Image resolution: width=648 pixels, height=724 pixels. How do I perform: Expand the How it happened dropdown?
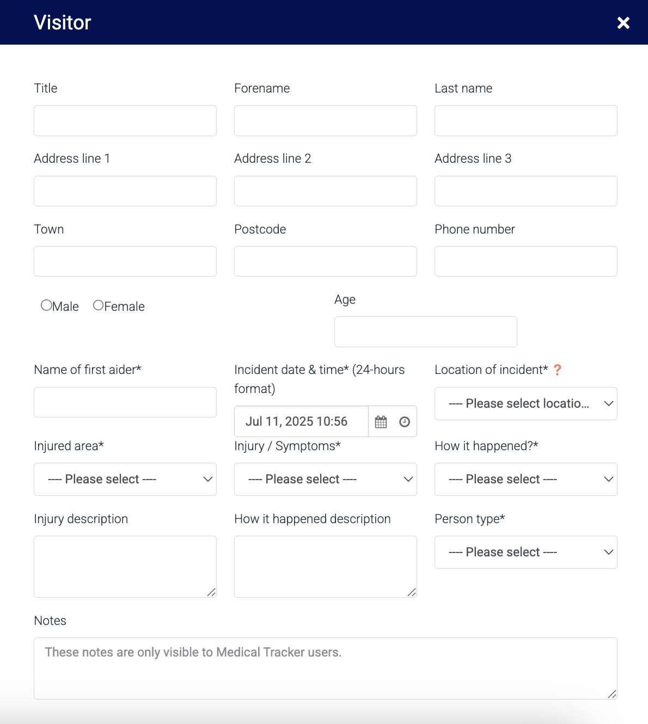(525, 479)
